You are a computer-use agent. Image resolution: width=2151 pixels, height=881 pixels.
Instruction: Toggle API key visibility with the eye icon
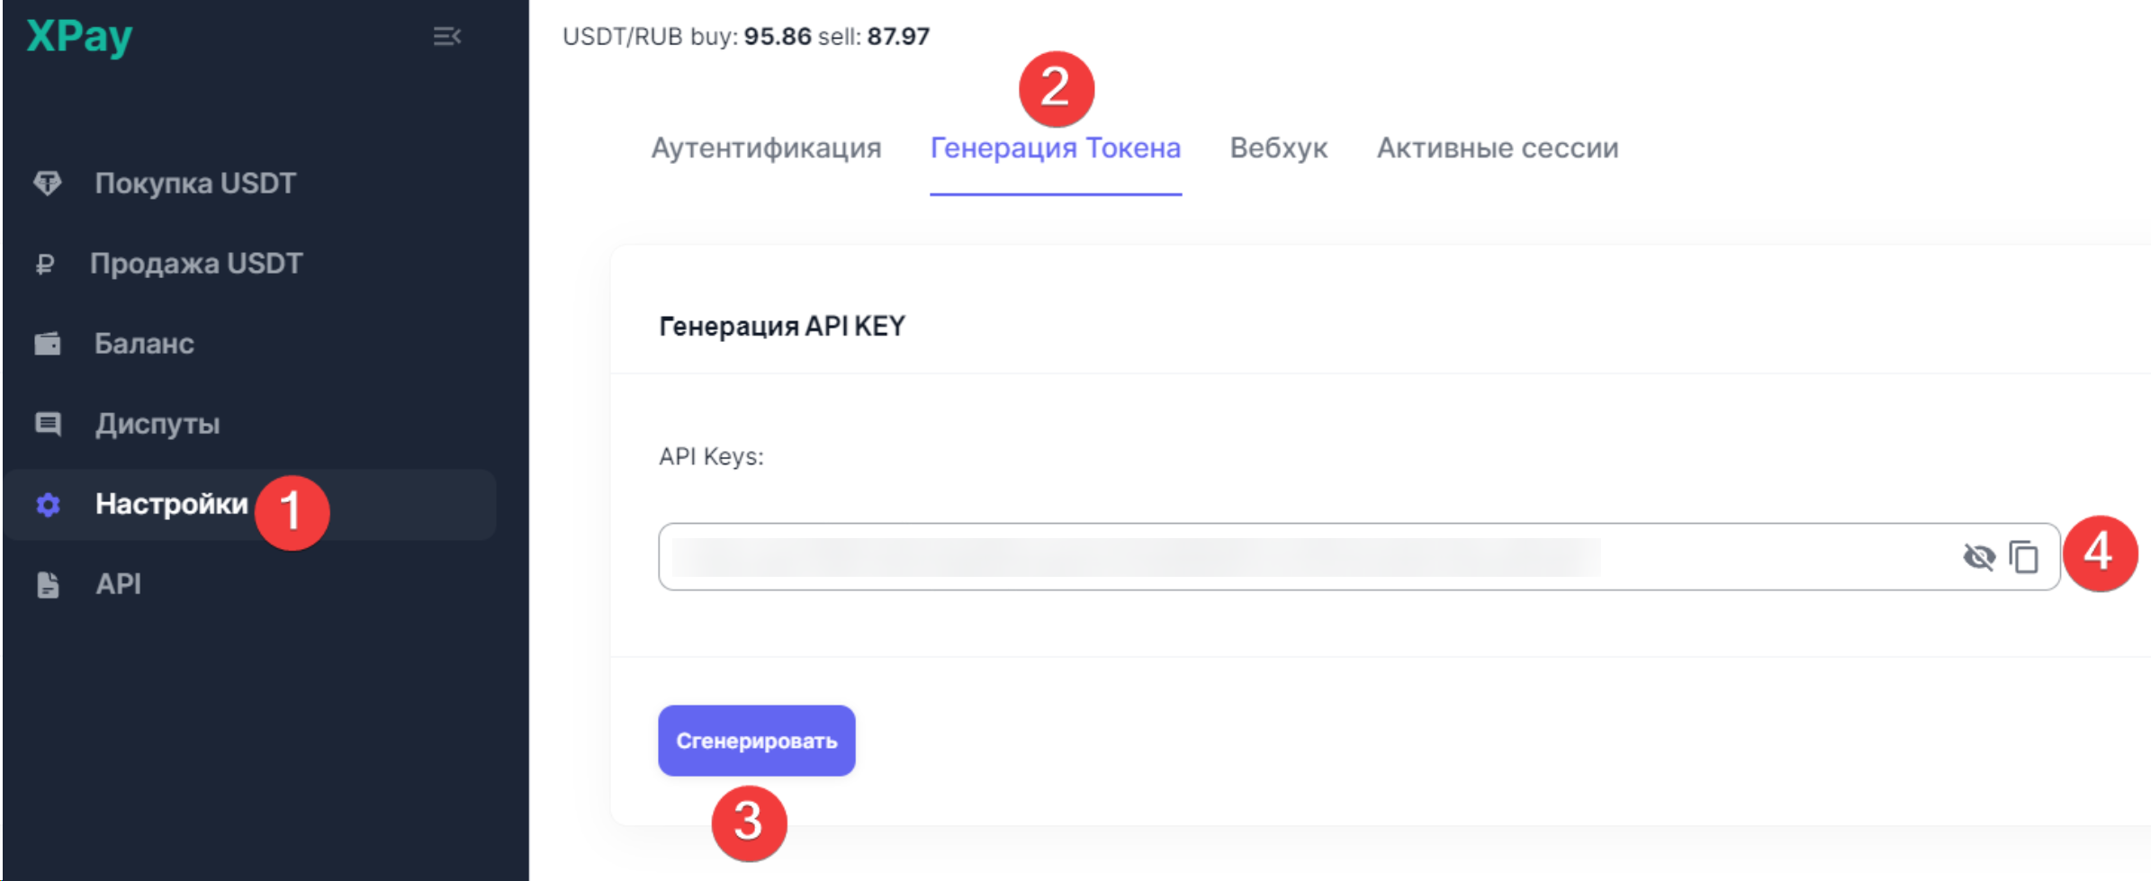(x=1978, y=557)
